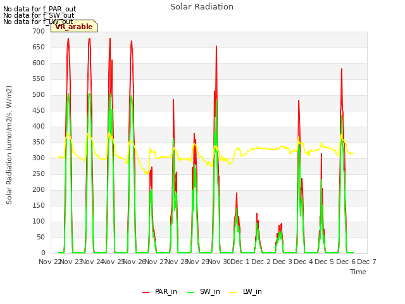Click the 200 y-axis tick label

[x=39, y=190]
